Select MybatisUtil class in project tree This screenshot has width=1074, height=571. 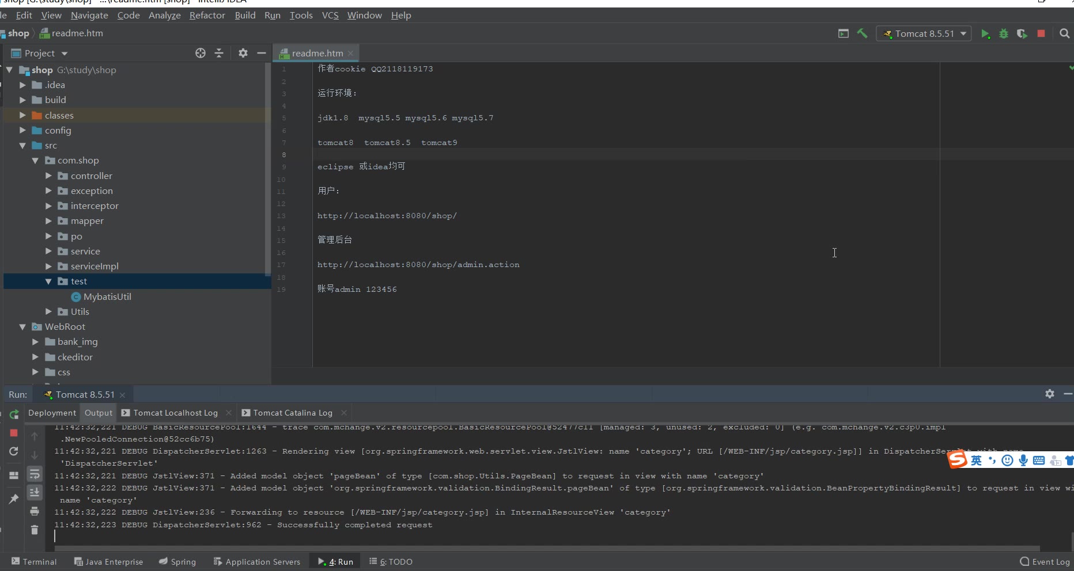(107, 296)
